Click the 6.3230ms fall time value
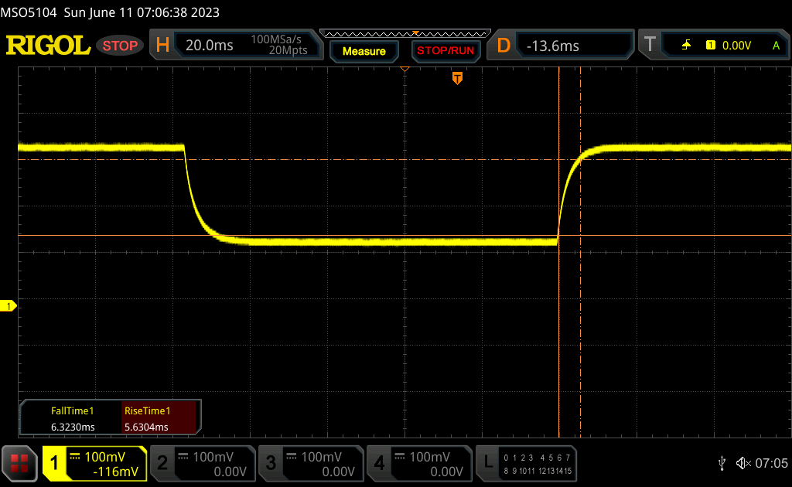792x487 pixels. [x=73, y=427]
